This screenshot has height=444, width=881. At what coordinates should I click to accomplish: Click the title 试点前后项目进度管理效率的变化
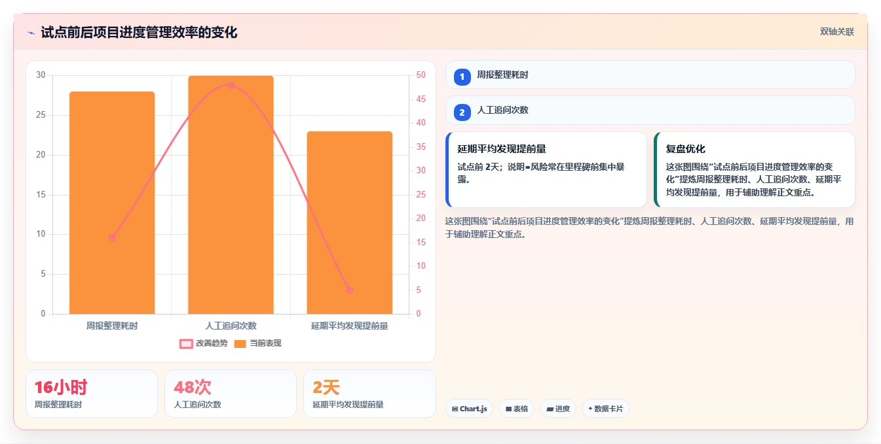pyautogui.click(x=139, y=33)
